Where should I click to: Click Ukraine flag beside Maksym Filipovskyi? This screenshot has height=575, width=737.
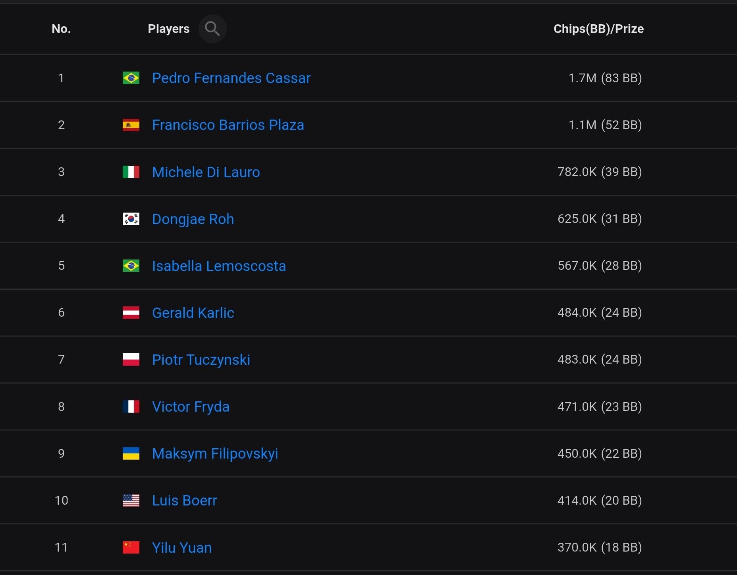[x=131, y=453]
